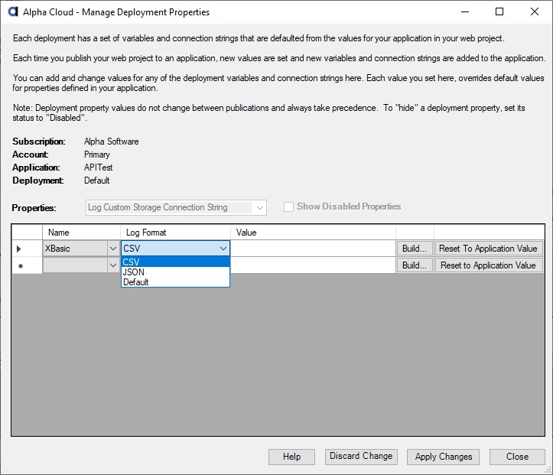Image resolution: width=553 pixels, height=475 pixels.
Task: Click Reset To Application Value for XBasic
Action: (x=488, y=249)
